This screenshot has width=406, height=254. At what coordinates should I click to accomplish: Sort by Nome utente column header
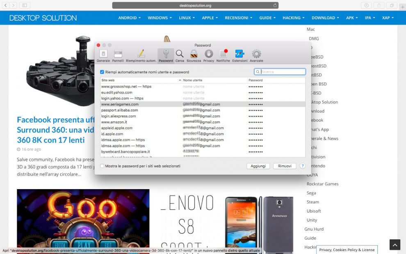pyautogui.click(x=214, y=80)
